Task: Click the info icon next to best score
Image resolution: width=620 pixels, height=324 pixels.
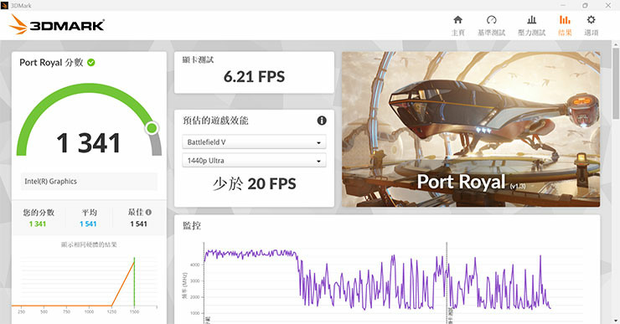Action: pos(148,212)
